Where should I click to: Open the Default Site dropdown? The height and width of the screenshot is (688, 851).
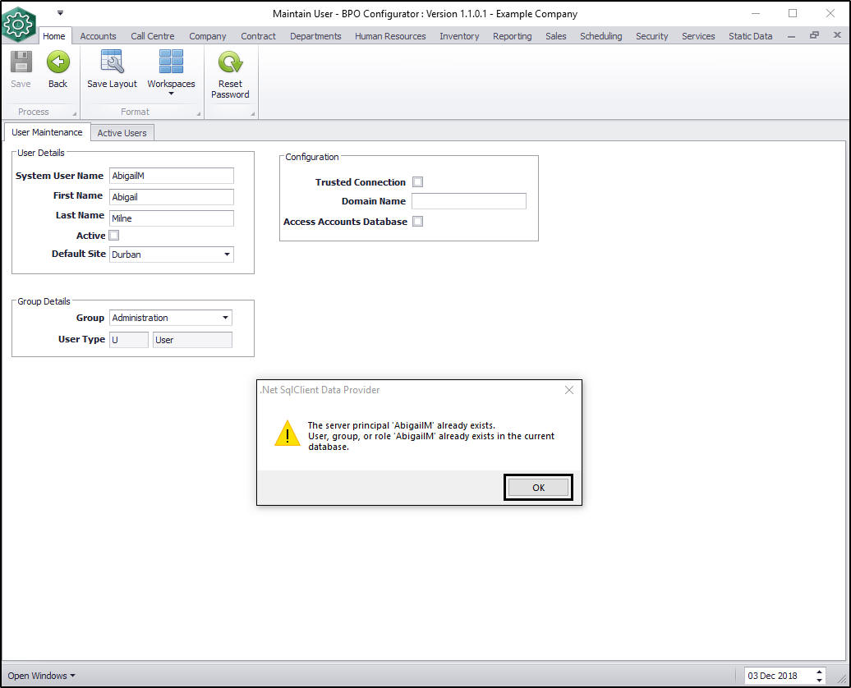227,255
